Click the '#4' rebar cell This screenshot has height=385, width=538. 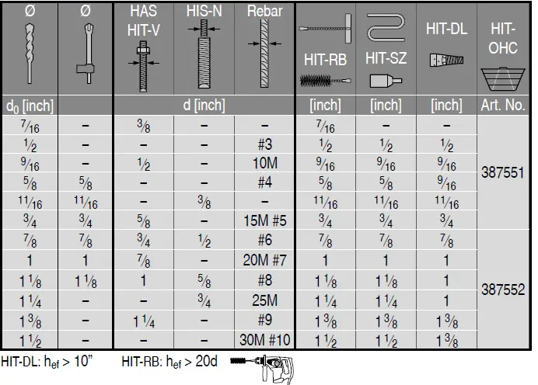point(264,182)
